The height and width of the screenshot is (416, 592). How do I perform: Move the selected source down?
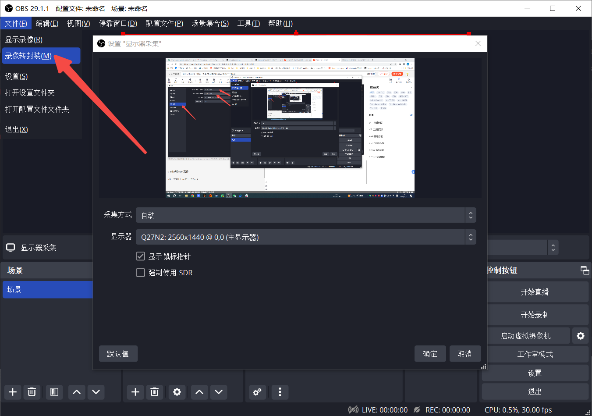219,392
